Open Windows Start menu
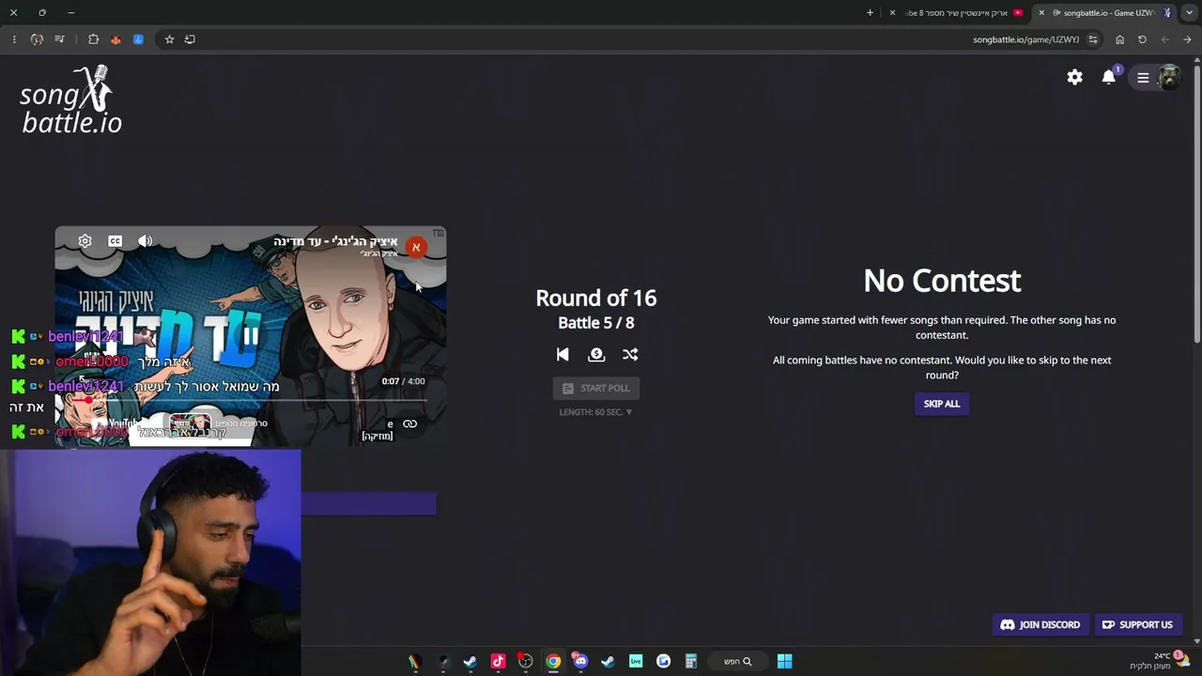 coord(784,661)
